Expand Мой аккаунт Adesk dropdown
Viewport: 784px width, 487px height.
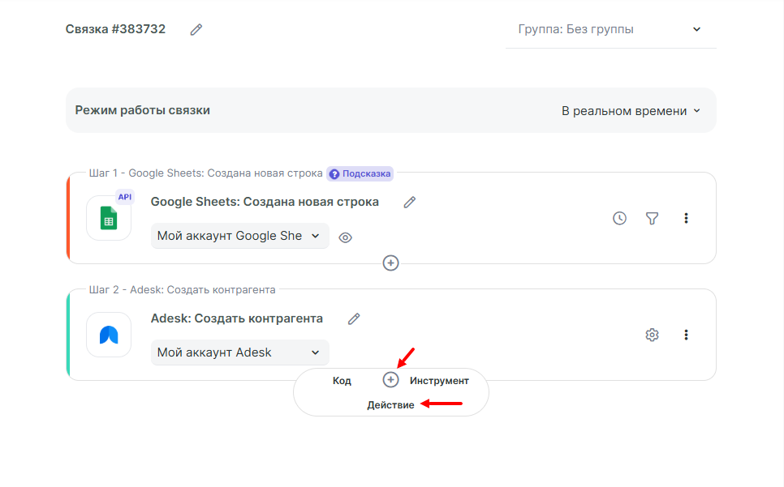(240, 352)
